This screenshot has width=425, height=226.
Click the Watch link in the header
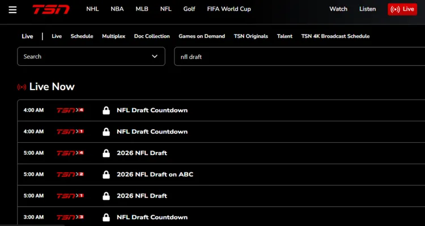[338, 9]
